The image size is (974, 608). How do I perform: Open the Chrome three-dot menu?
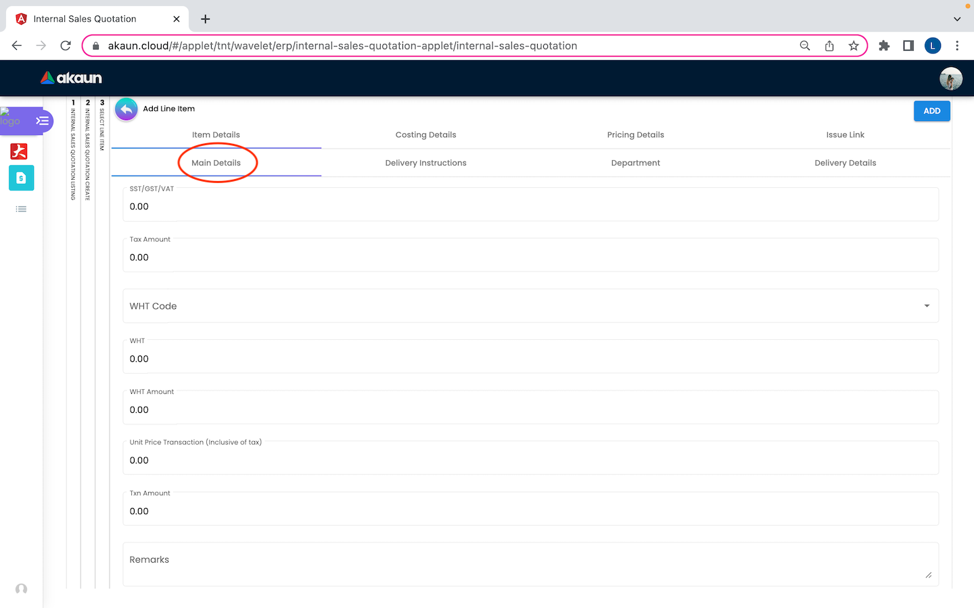pyautogui.click(x=957, y=45)
